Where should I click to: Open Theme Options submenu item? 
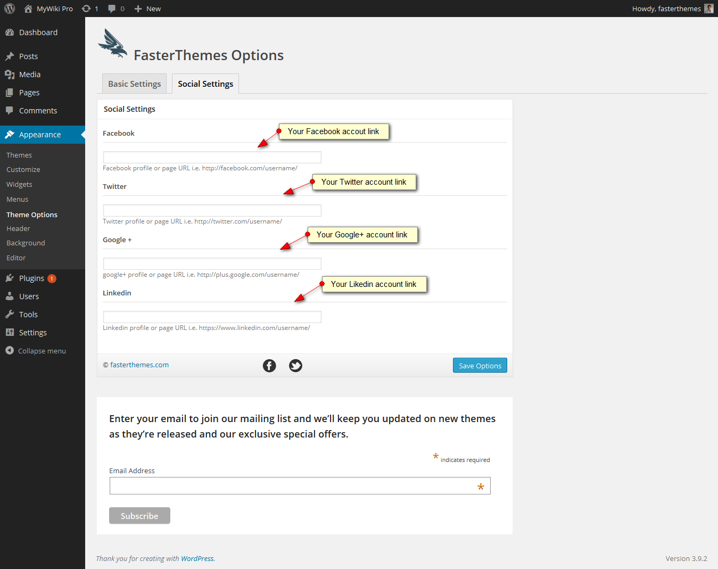tap(32, 215)
